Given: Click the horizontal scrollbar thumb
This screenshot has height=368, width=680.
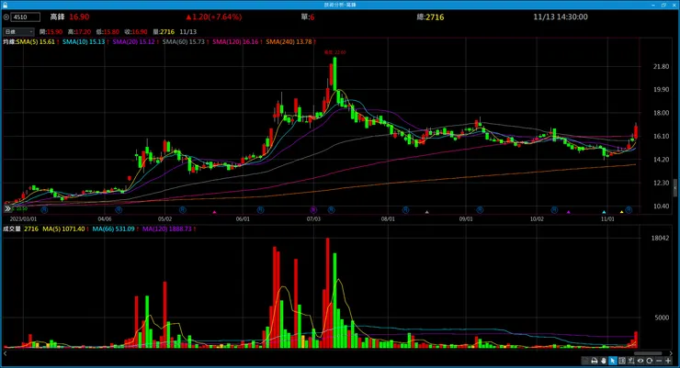Looking at the screenshot, I should 648,353.
